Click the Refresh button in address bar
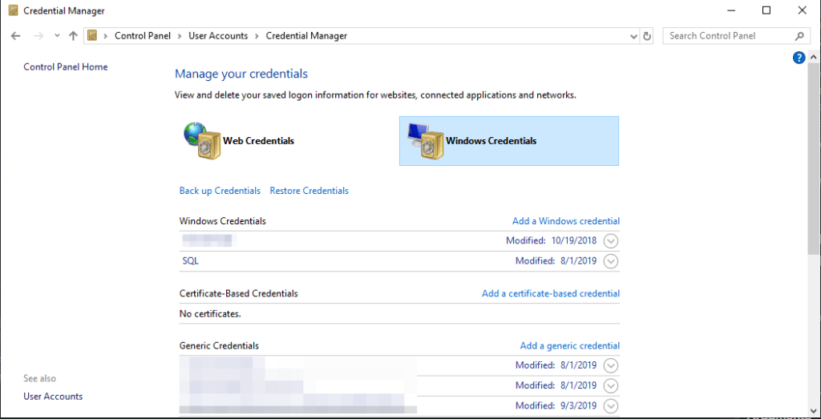Viewport: 821px width, 419px height. pos(648,36)
